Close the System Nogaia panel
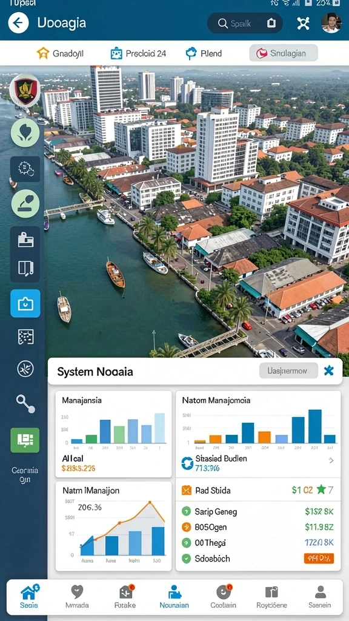The width and height of the screenshot is (349, 621). click(329, 371)
